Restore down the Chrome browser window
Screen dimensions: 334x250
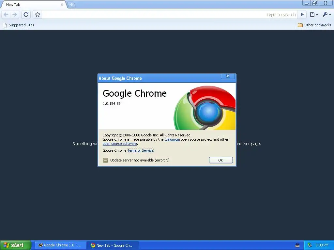click(314, 3)
